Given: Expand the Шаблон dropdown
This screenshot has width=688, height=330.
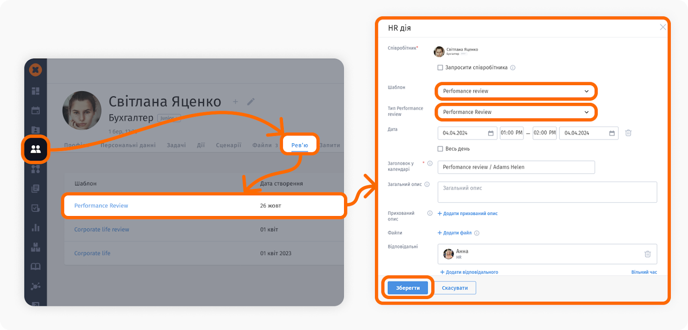Looking at the screenshot, I should pyautogui.click(x=516, y=91).
